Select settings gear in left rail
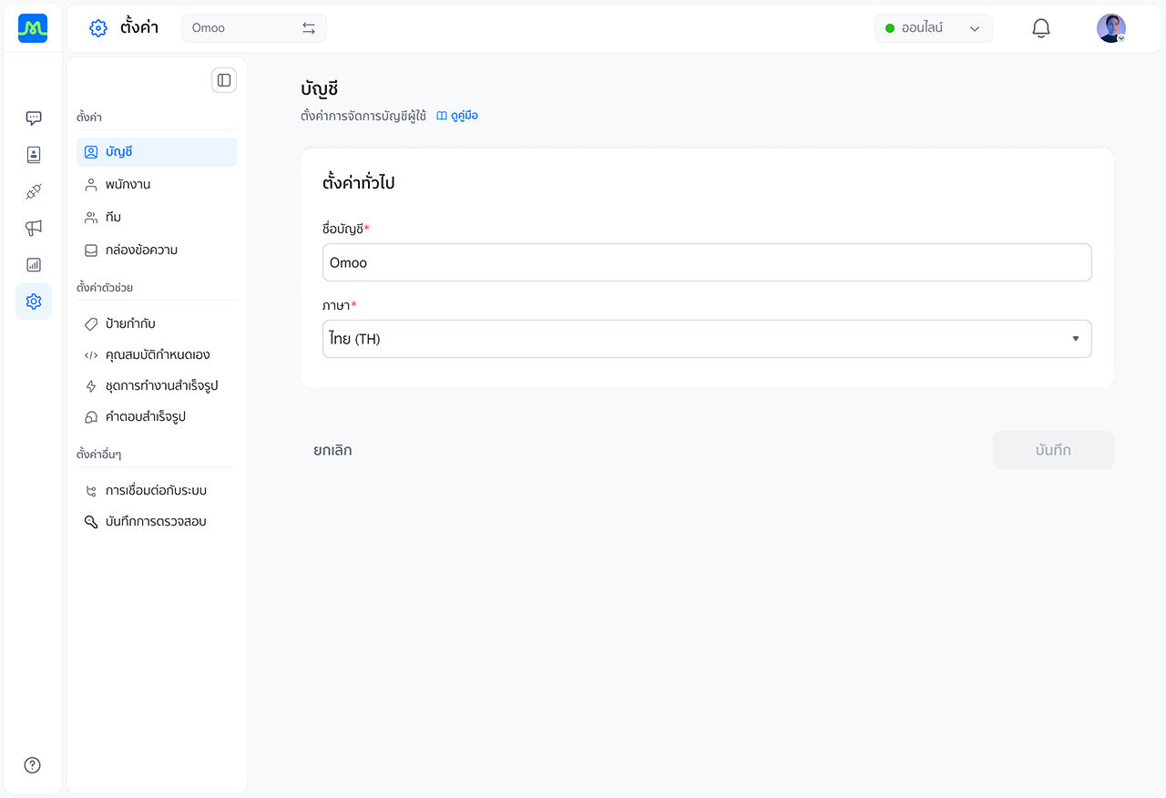 point(34,302)
